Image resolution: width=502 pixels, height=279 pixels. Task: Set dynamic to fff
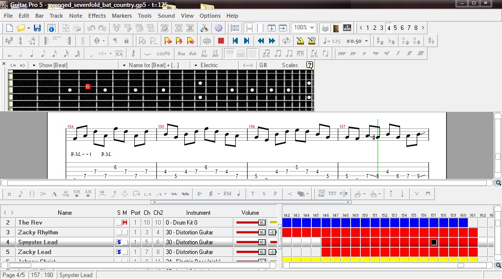point(421,53)
